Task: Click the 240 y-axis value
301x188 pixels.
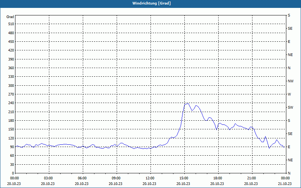Action: pos(11,103)
